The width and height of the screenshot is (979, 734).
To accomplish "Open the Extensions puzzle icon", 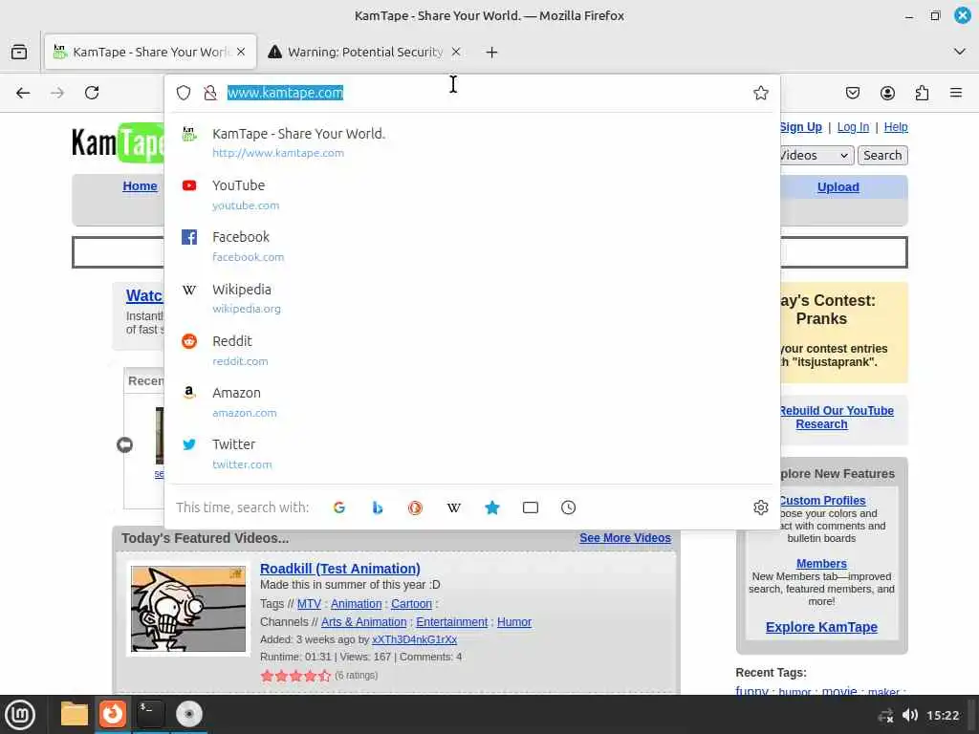I will pyautogui.click(x=922, y=93).
